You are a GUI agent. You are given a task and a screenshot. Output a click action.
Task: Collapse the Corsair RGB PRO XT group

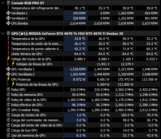pyautogui.click(x=3, y=3)
